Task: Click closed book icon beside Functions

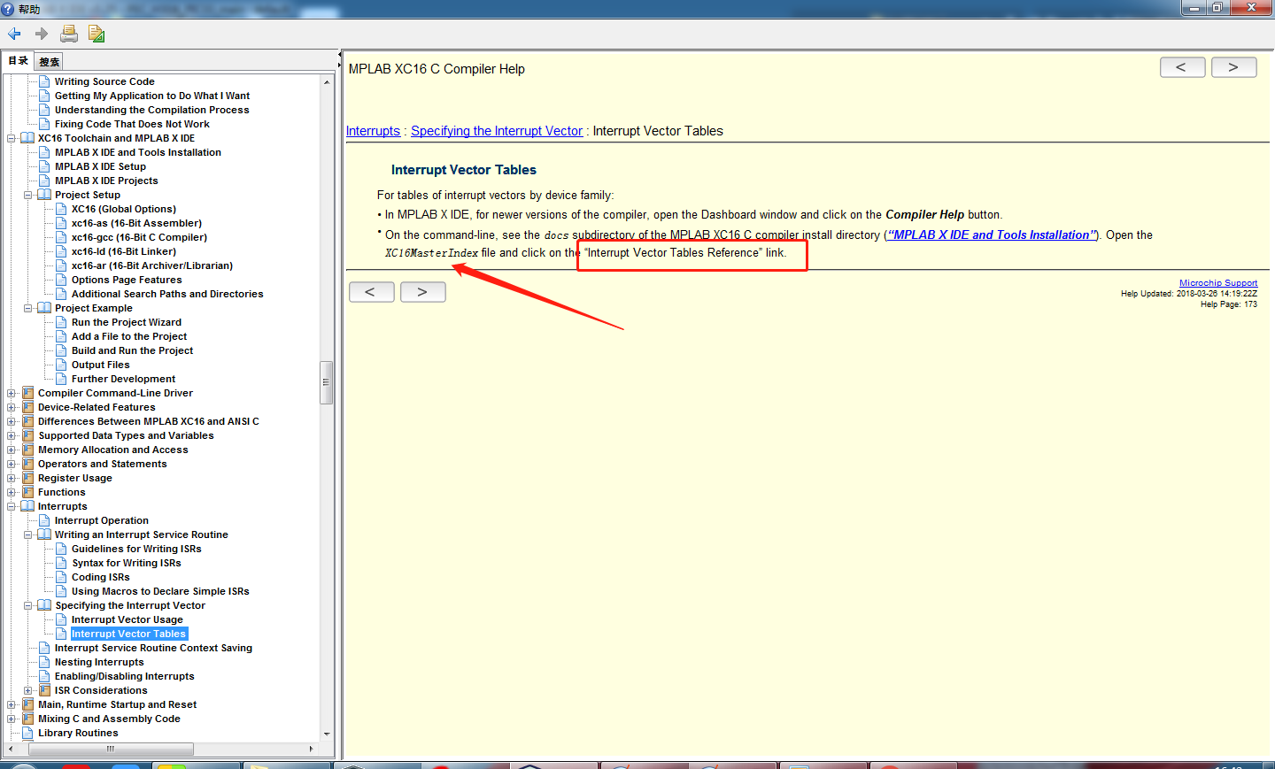Action: click(27, 492)
